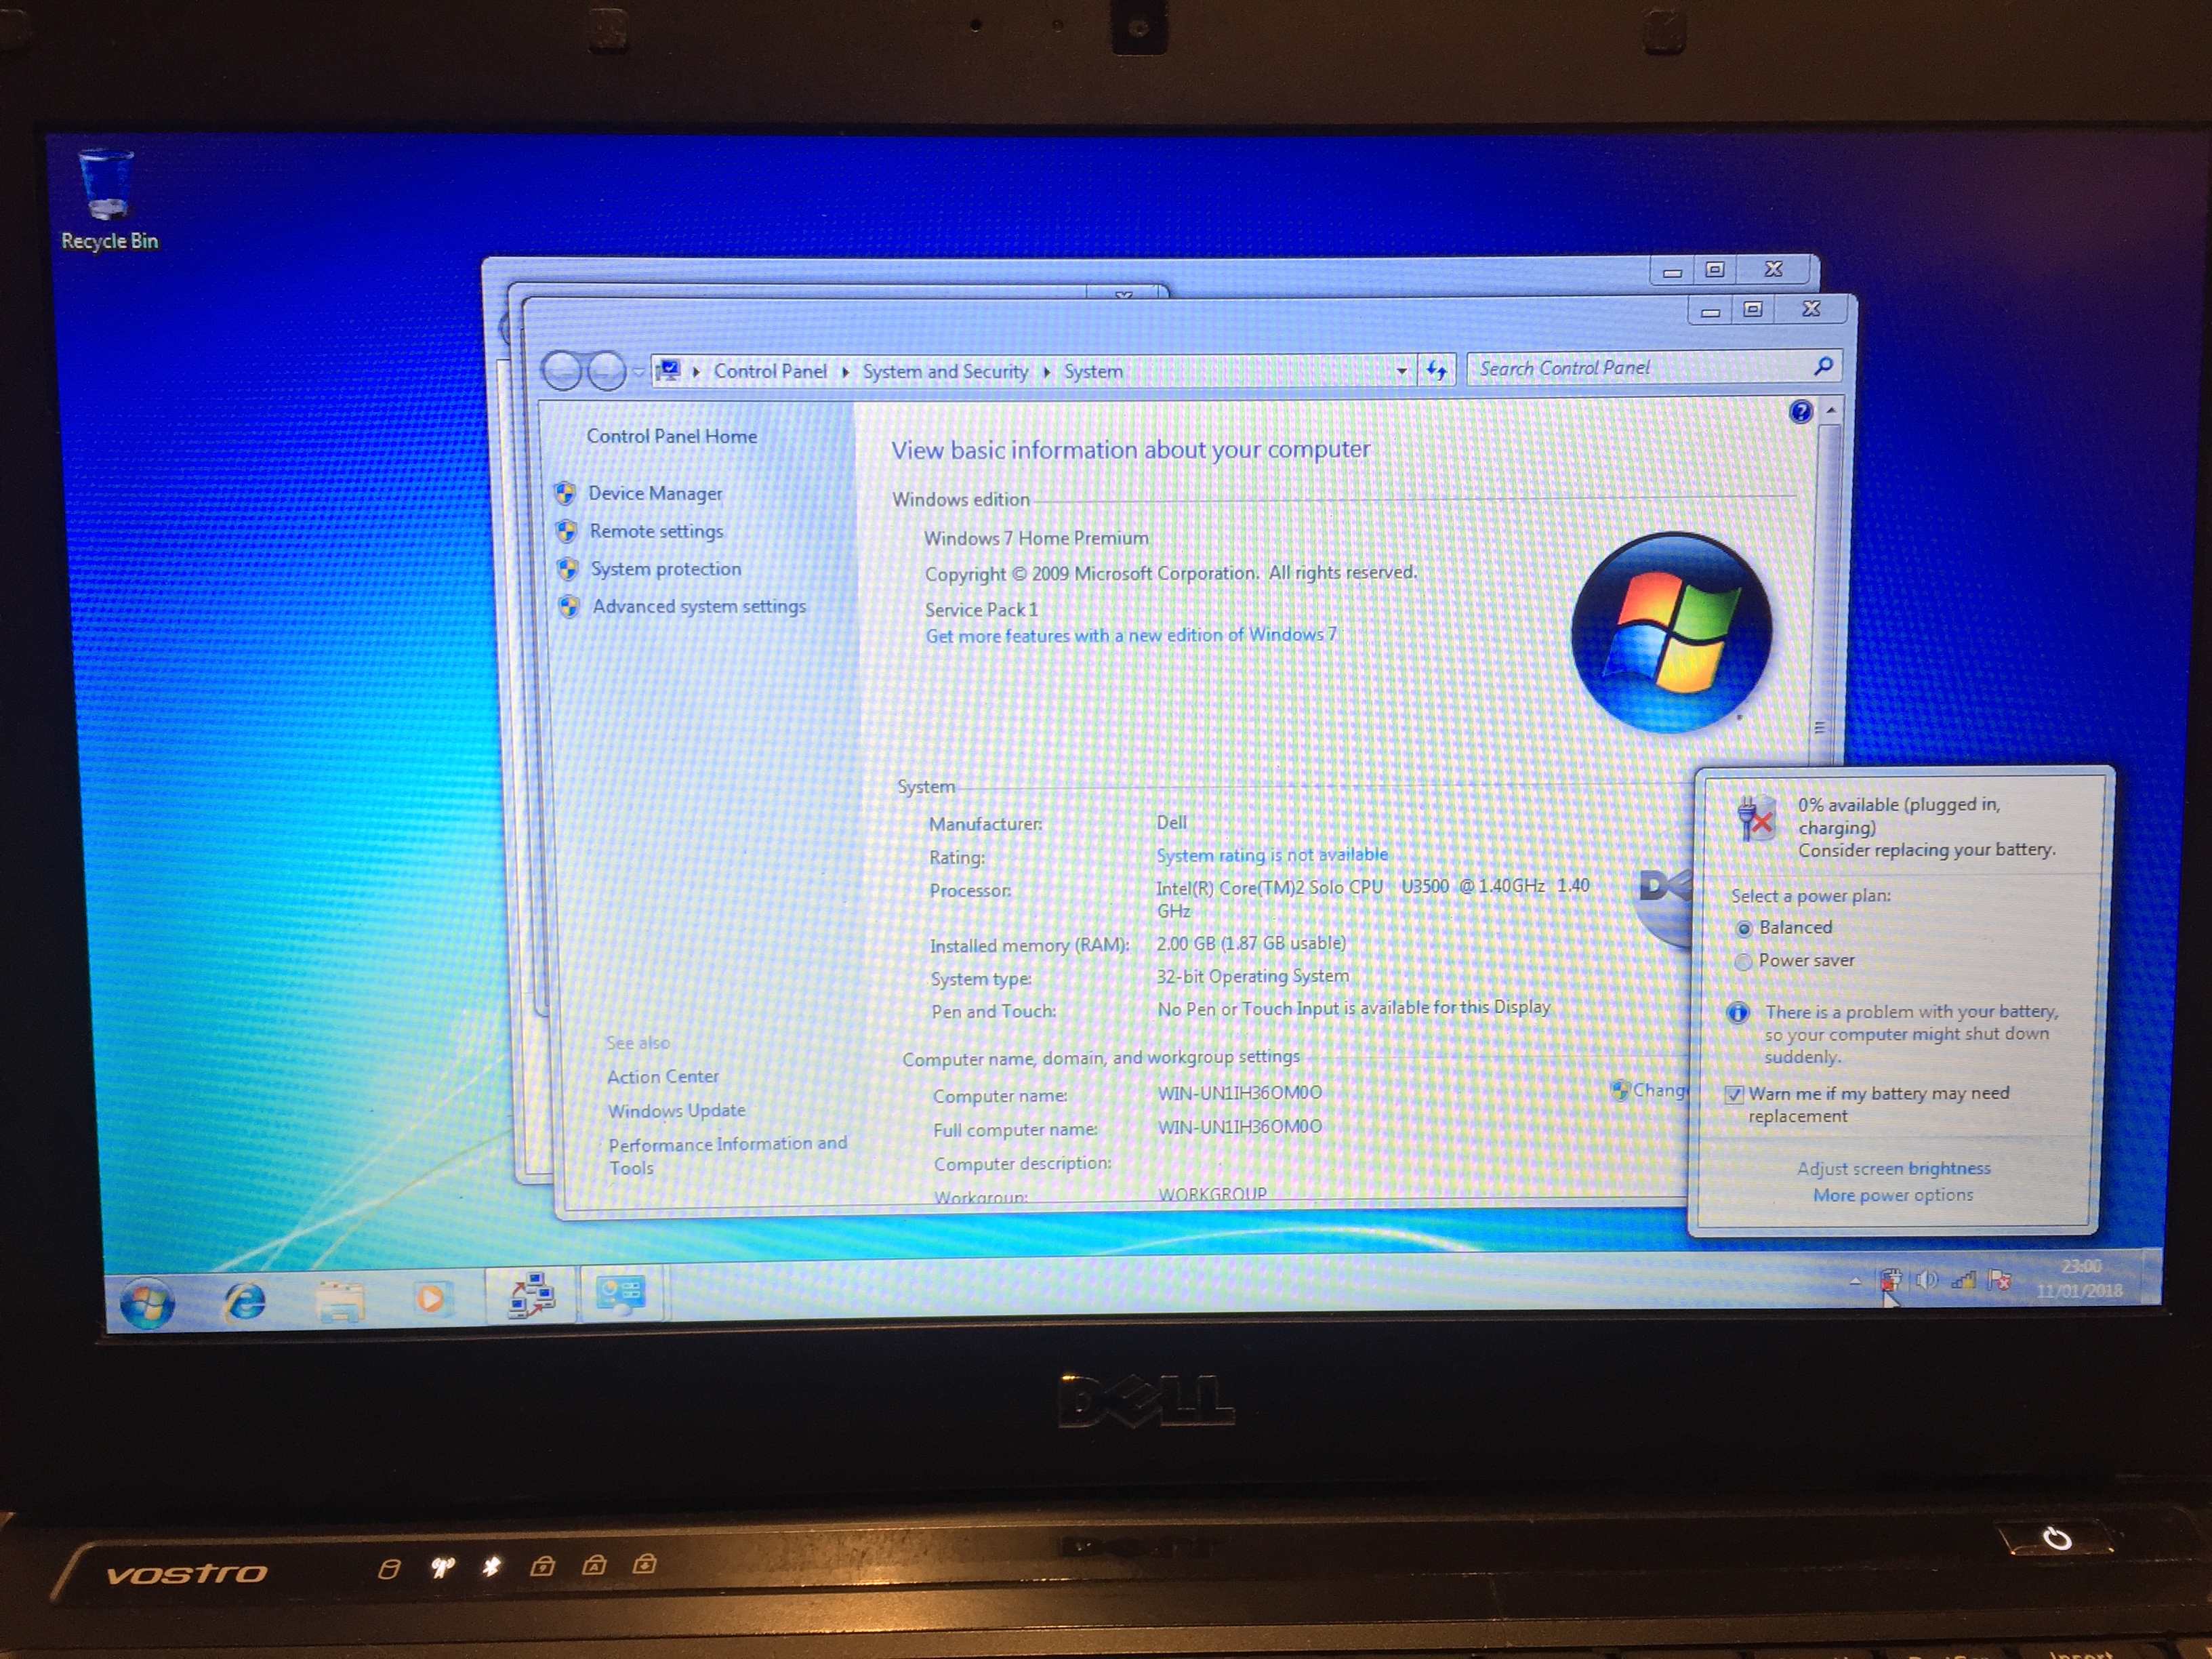Click the volume speaker tray icon
Screen dimensions: 2212x1659
click(1927, 1280)
